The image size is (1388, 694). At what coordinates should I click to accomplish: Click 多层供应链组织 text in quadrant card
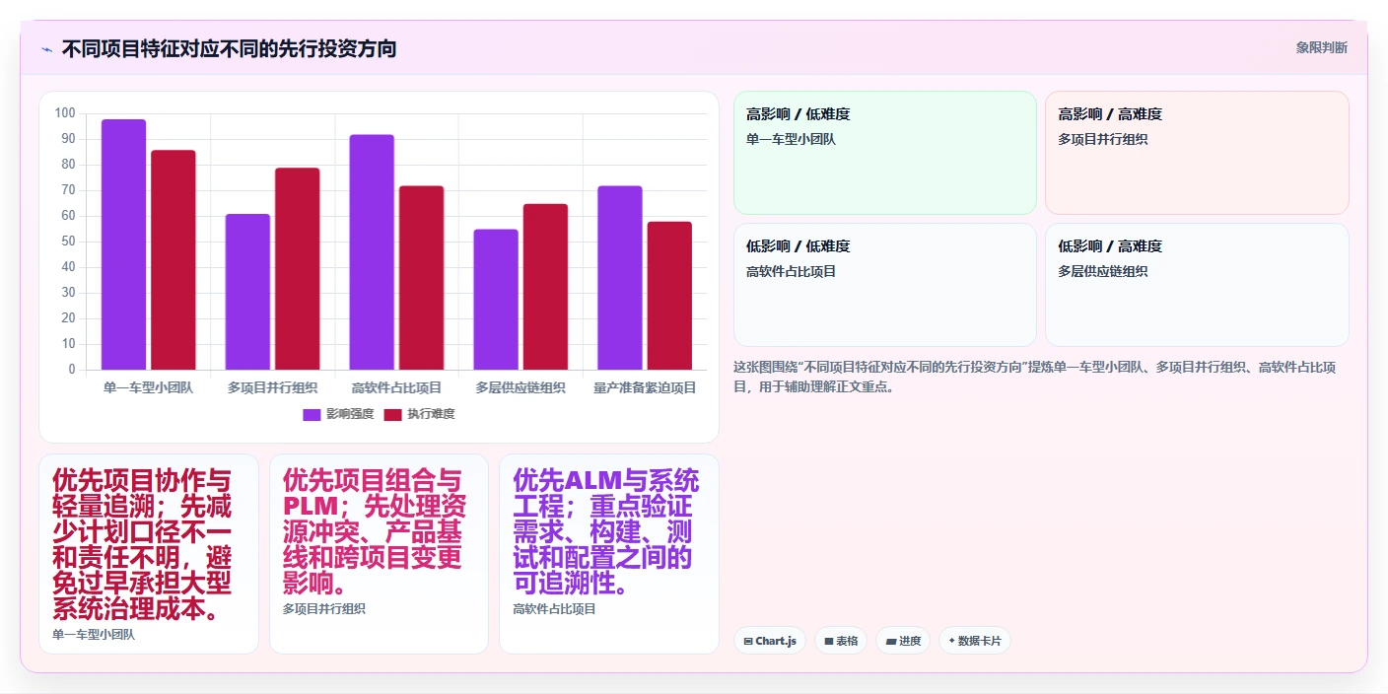pos(1103,271)
